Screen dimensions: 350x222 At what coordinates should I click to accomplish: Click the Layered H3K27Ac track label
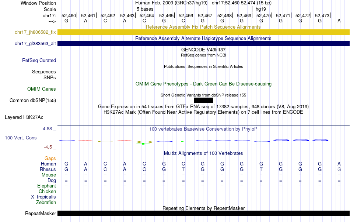[x=24, y=117]
